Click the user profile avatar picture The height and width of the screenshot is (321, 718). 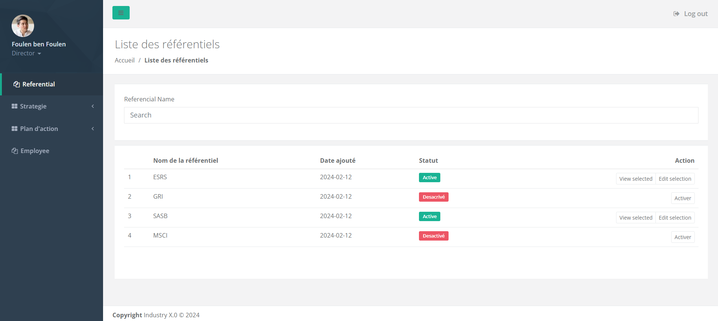click(x=23, y=26)
